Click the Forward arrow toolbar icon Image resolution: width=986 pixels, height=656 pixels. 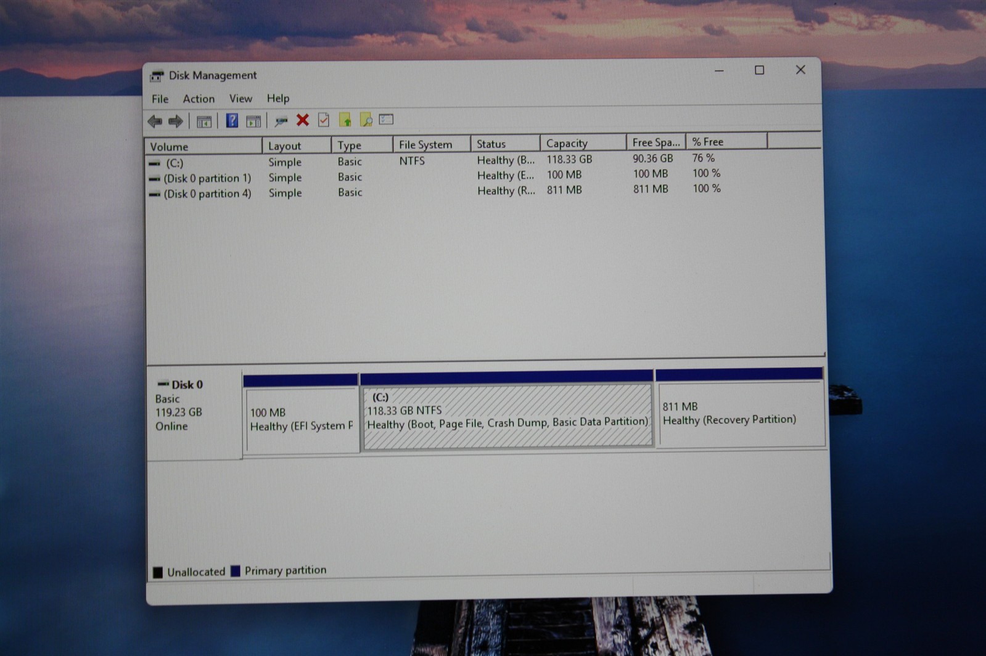[x=176, y=121]
